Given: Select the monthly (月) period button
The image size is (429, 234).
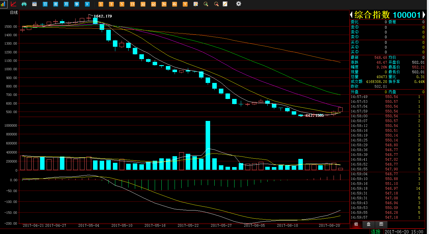Looking at the screenshot, I should [66, 4].
